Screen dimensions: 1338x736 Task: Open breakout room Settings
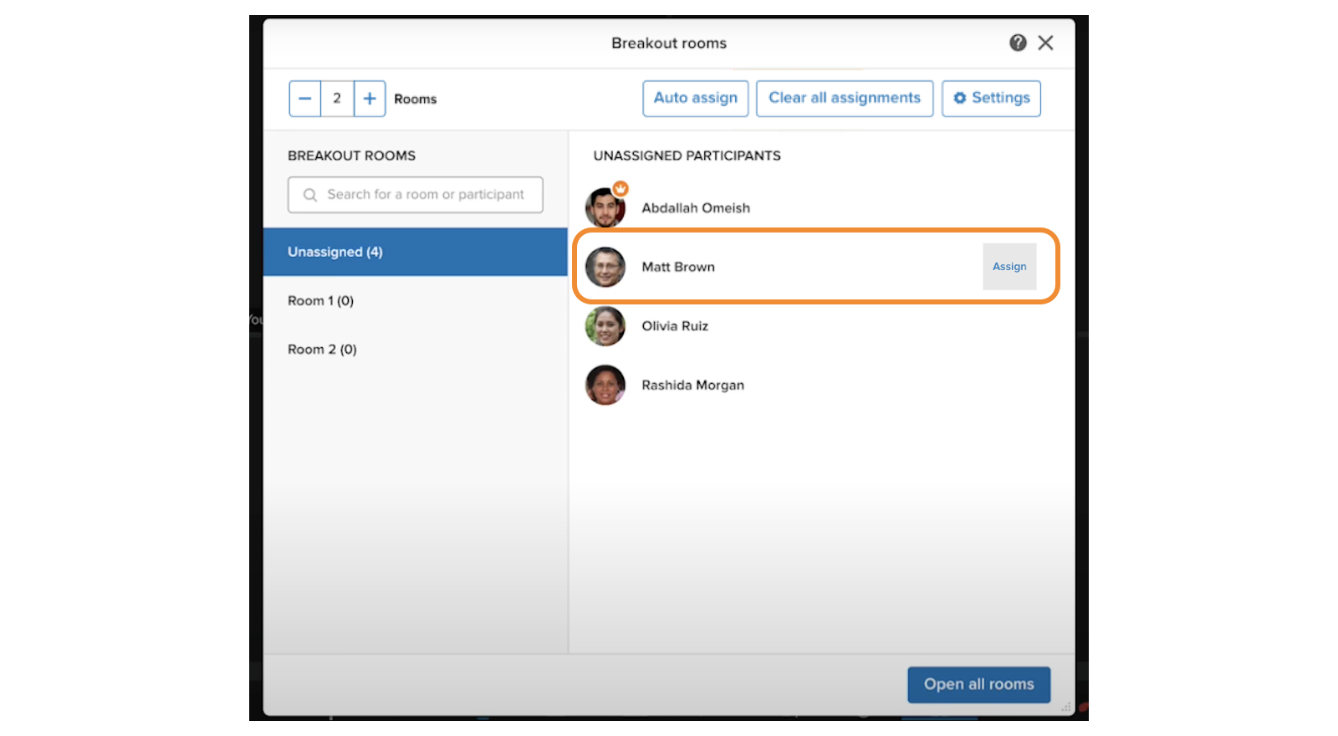[991, 99]
